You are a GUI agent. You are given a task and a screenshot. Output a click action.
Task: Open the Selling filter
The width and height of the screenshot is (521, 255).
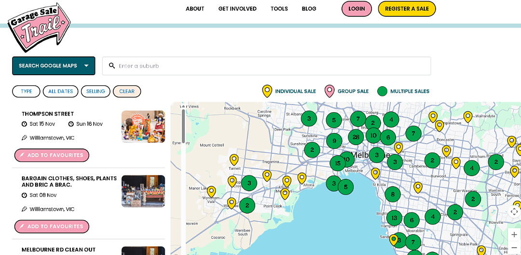click(96, 91)
